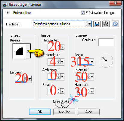The image size is (124, 121).
Task: Click the Aide button
Action: tap(88, 112)
